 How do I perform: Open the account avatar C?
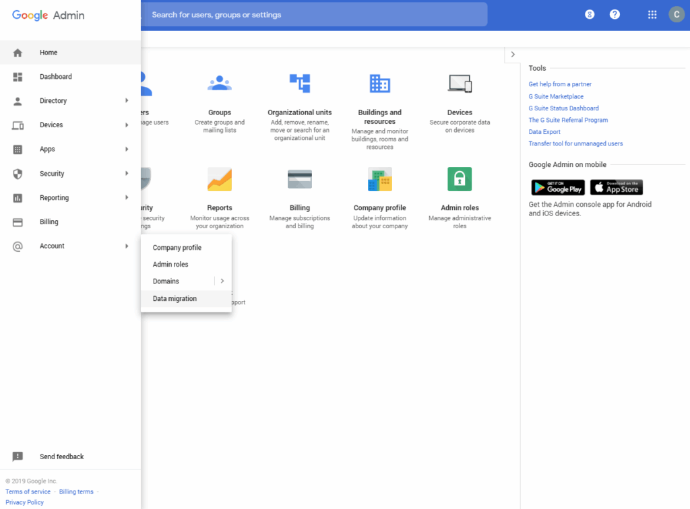coord(677,15)
